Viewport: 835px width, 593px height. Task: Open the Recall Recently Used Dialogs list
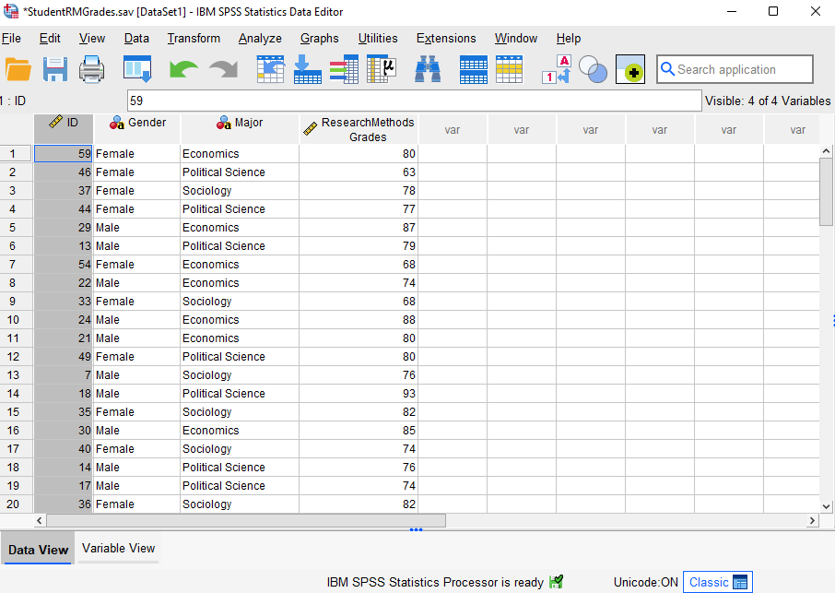coord(140,69)
